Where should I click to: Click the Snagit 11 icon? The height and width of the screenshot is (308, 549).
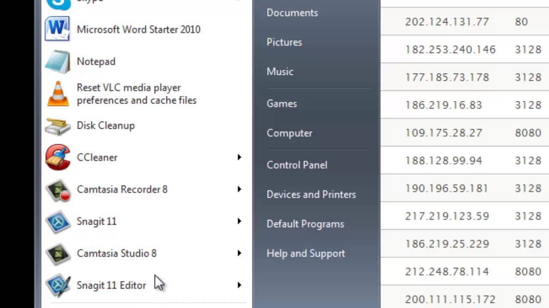(x=58, y=222)
